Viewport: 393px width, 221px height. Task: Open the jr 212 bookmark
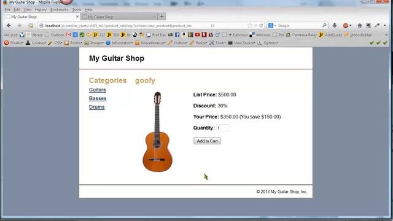[x=99, y=35]
